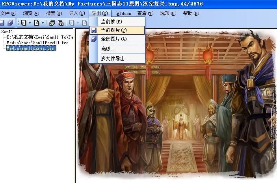Go to the next image page icon
Image resolution: width=277 pixels, height=183 pixels.
[37, 23]
